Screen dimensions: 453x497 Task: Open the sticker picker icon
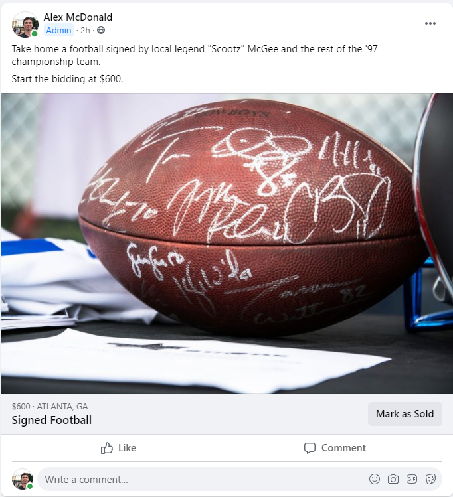pos(430,479)
